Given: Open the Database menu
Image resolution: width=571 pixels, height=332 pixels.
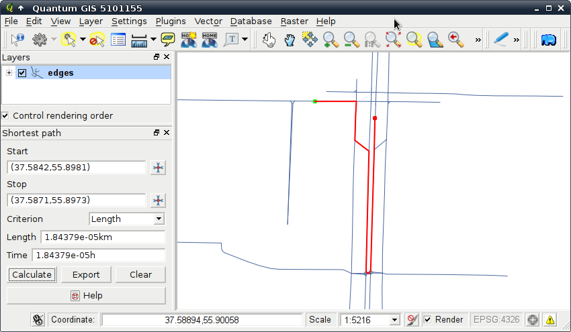Looking at the screenshot, I should pos(251,21).
